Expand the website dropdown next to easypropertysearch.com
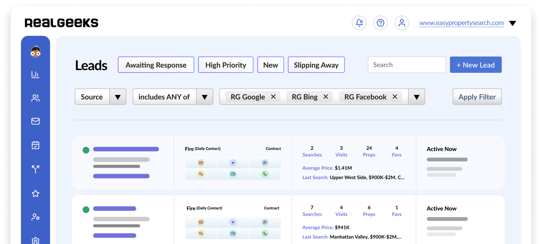The image size is (542, 244). [512, 23]
